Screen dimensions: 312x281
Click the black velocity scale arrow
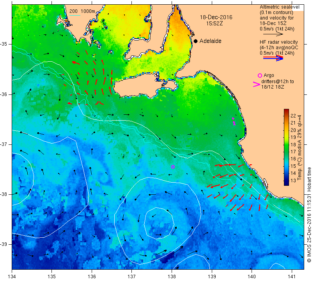click(x=273, y=34)
